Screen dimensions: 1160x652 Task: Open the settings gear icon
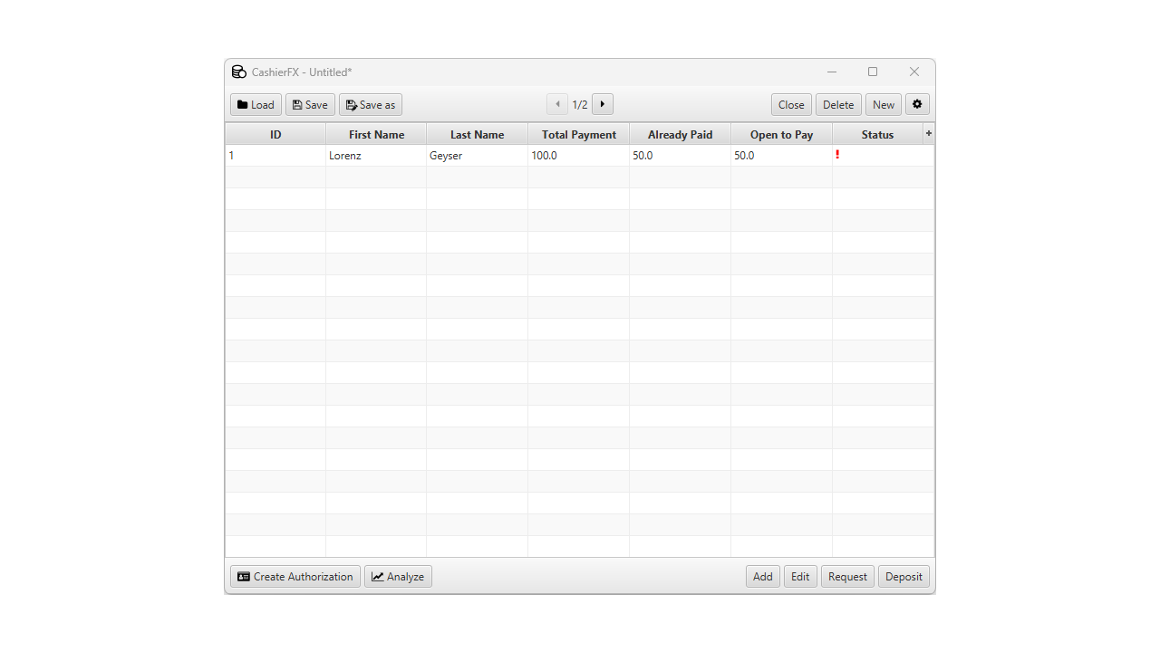click(917, 104)
